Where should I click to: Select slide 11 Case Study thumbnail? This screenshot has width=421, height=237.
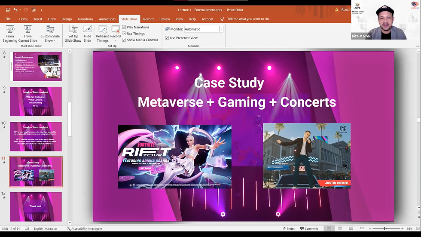36,172
